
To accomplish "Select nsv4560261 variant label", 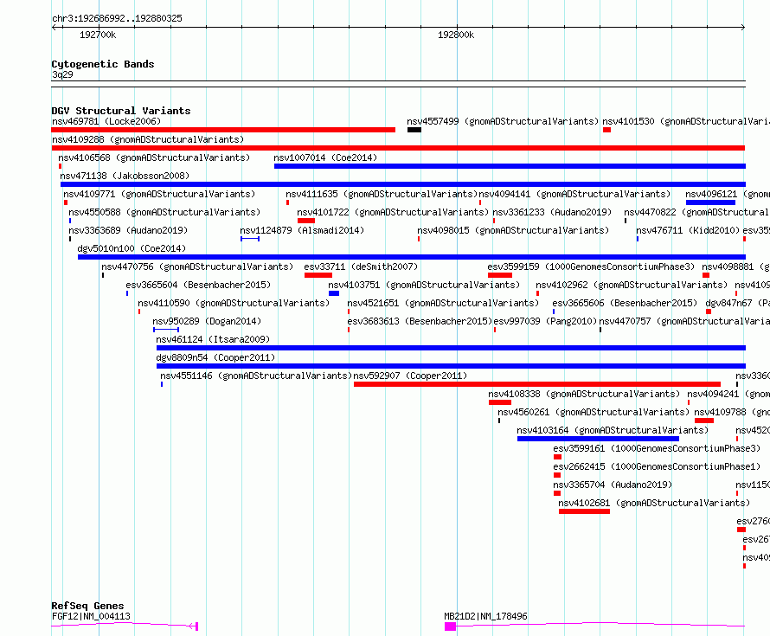I will [594, 412].
